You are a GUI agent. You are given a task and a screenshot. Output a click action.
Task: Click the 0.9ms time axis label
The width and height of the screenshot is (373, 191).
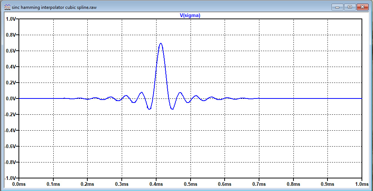coord(327,185)
